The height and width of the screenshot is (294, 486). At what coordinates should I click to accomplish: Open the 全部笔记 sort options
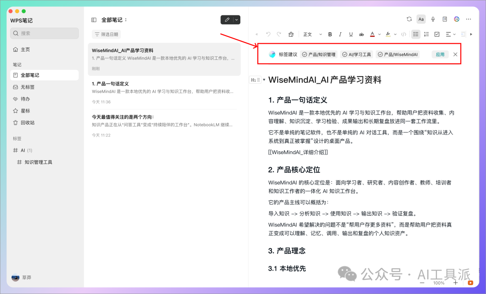click(x=126, y=20)
